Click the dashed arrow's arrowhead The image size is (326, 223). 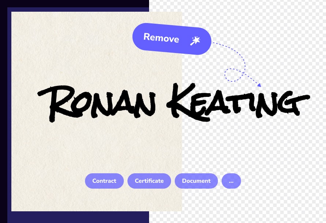pyautogui.click(x=259, y=86)
